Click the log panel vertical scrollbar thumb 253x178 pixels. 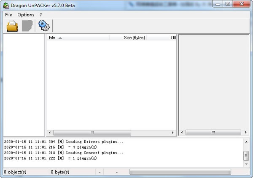tap(246, 156)
